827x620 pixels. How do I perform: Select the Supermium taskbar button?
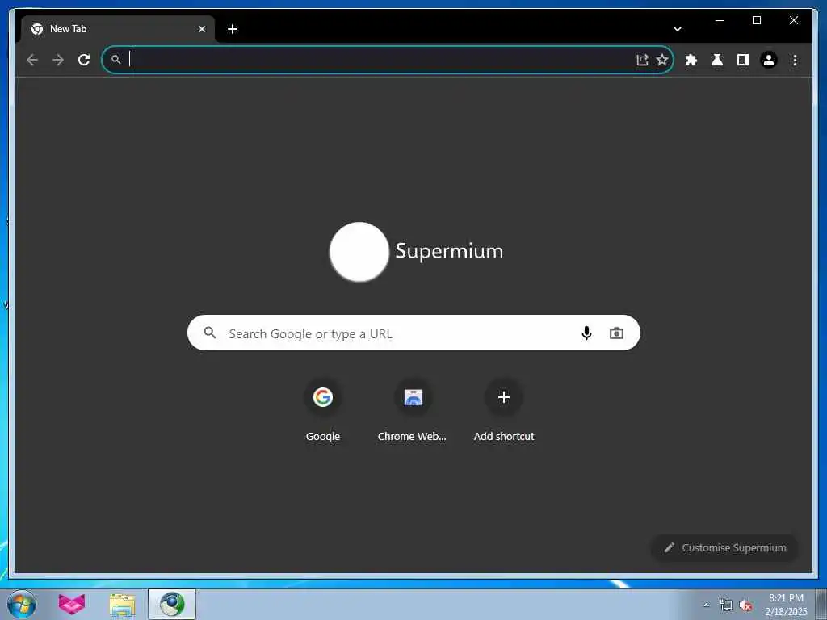tap(172, 604)
